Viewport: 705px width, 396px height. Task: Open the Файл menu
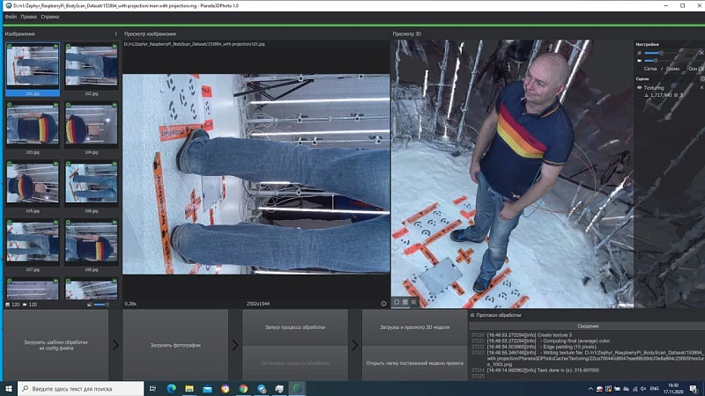pyautogui.click(x=11, y=17)
